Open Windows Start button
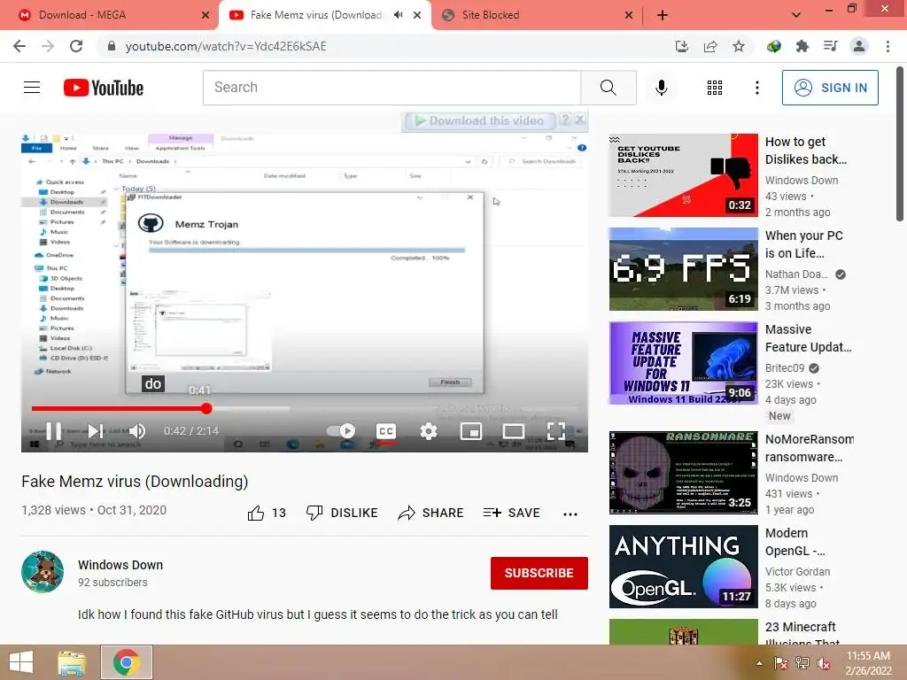The image size is (907, 680). [x=21, y=662]
